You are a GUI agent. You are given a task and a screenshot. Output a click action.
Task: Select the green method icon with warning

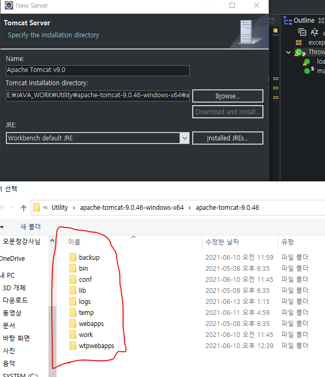(306, 62)
